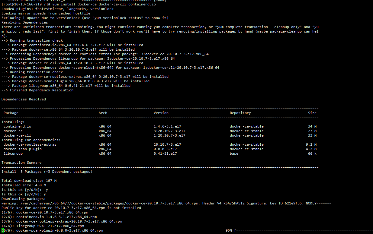This screenshot has height=234, width=373.
Task: Click the 'Version' column header
Action: pyautogui.click(x=161, y=113)
